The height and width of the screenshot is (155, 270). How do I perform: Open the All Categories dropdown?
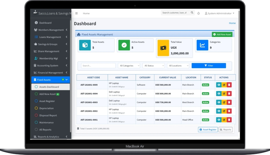point(129,66)
